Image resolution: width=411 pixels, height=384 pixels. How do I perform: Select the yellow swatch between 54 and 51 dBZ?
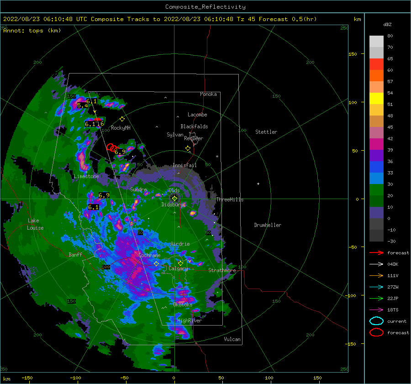pos(376,98)
